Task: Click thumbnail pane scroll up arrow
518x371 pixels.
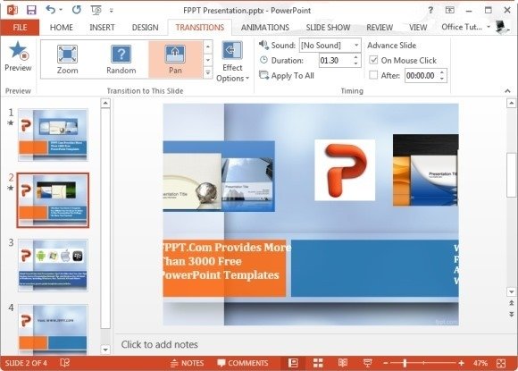Action: (x=105, y=103)
